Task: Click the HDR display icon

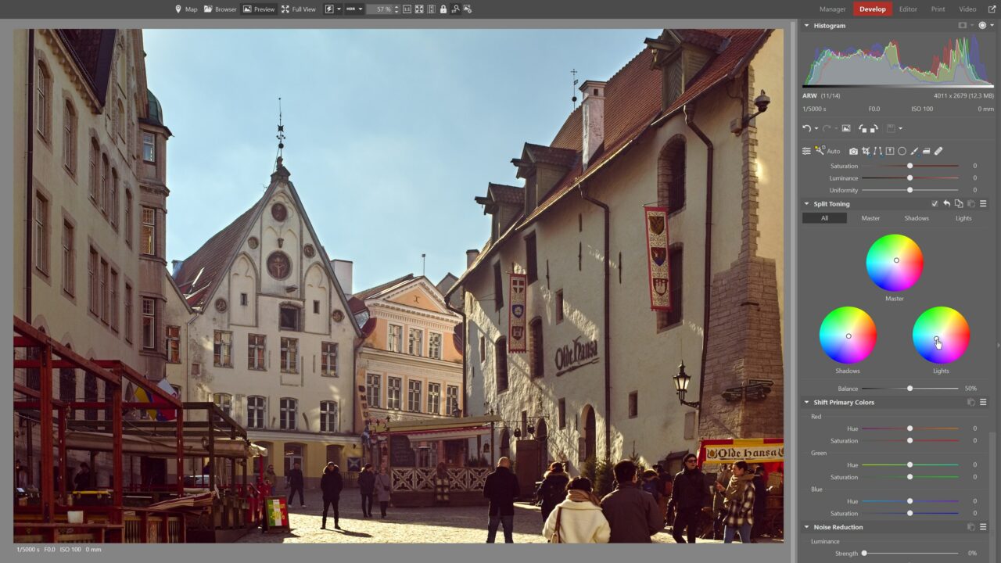Action: [351, 9]
